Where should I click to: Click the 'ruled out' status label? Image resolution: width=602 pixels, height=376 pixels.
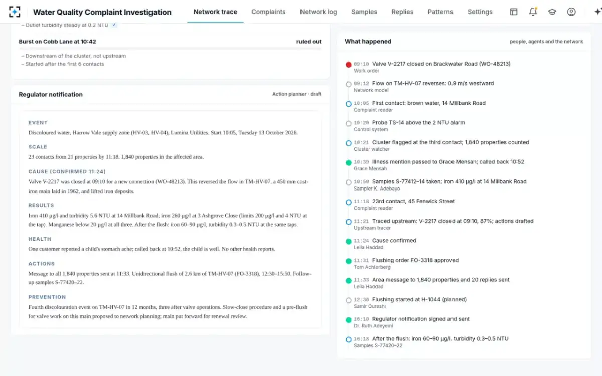click(309, 42)
